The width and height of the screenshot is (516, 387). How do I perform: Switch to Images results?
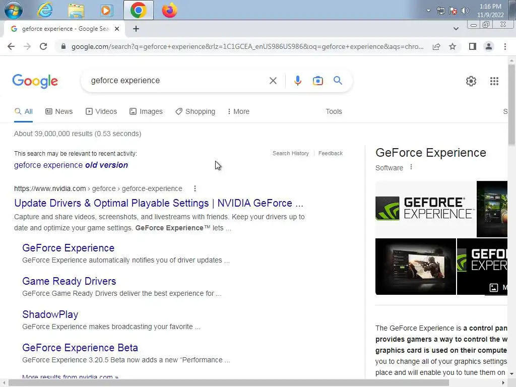click(146, 111)
